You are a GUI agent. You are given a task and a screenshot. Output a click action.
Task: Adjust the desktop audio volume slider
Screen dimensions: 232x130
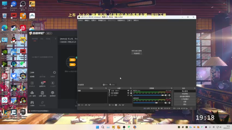pos(148,103)
